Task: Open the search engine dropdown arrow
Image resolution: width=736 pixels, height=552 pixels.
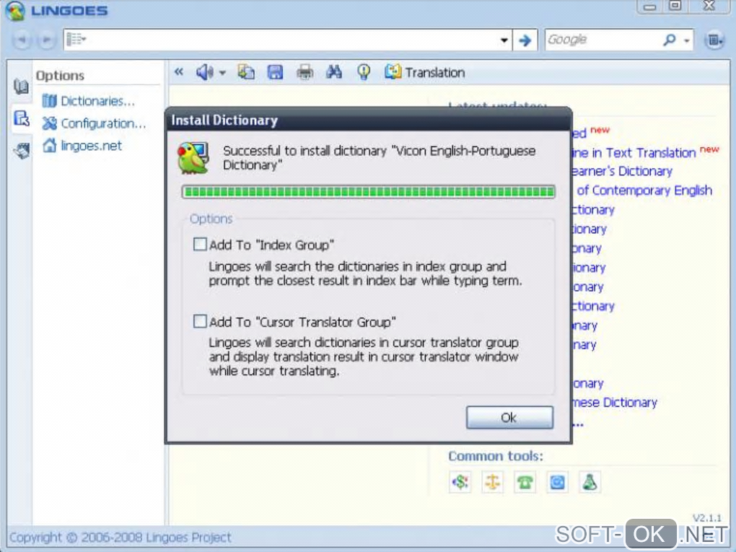Action: pos(687,41)
